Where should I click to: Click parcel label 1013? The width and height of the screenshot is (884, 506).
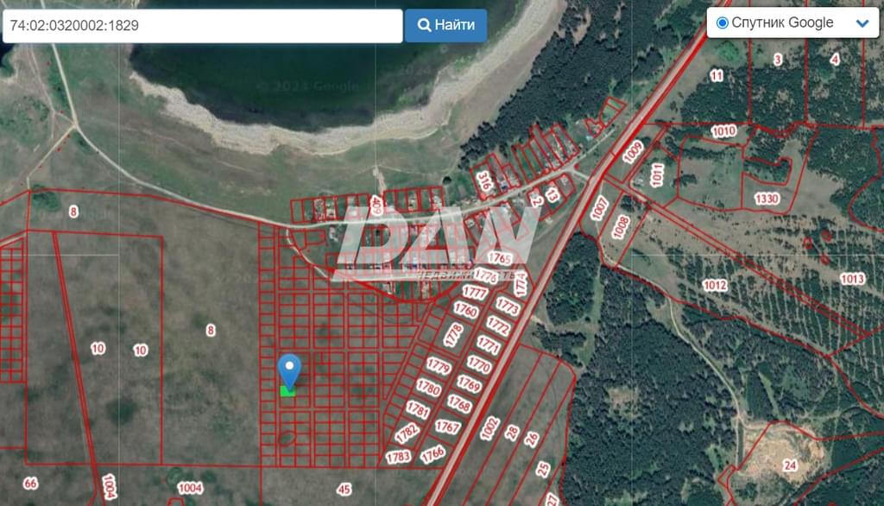point(852,279)
